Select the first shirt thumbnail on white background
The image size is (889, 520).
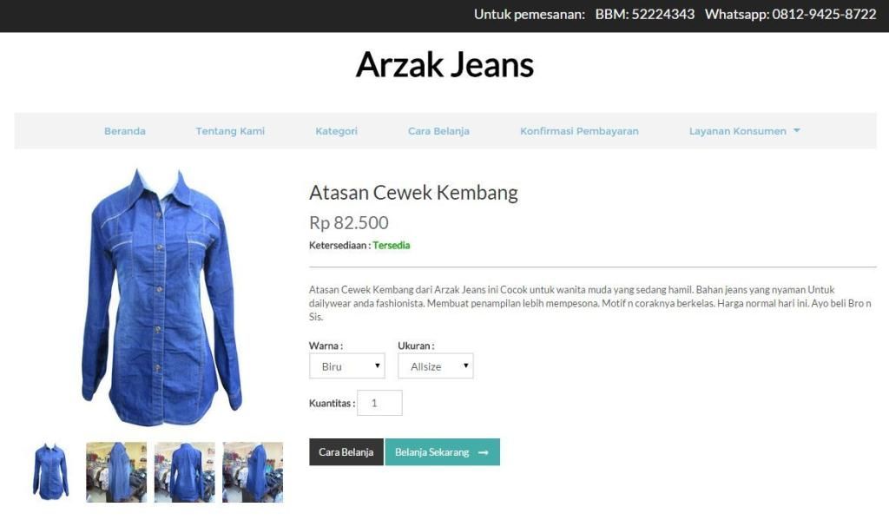coord(50,472)
